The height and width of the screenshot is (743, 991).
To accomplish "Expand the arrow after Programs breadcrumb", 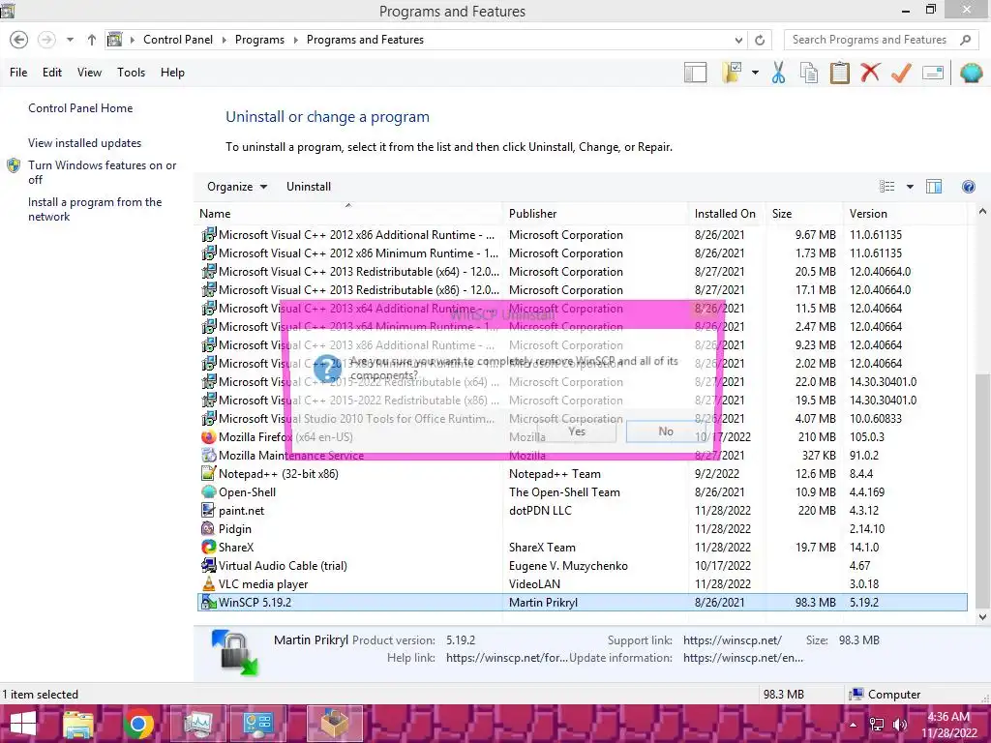I will 295,40.
